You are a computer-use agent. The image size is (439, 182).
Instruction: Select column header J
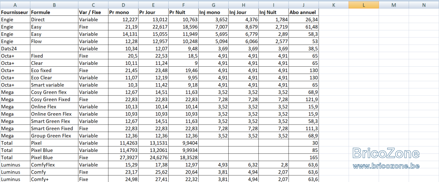click(x=304, y=5)
